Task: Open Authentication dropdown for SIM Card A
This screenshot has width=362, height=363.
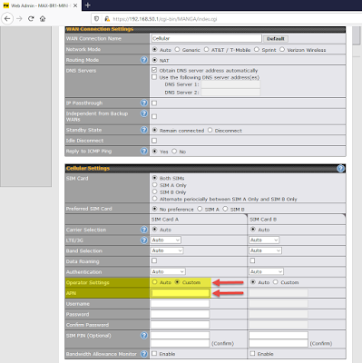Action: pos(168,271)
